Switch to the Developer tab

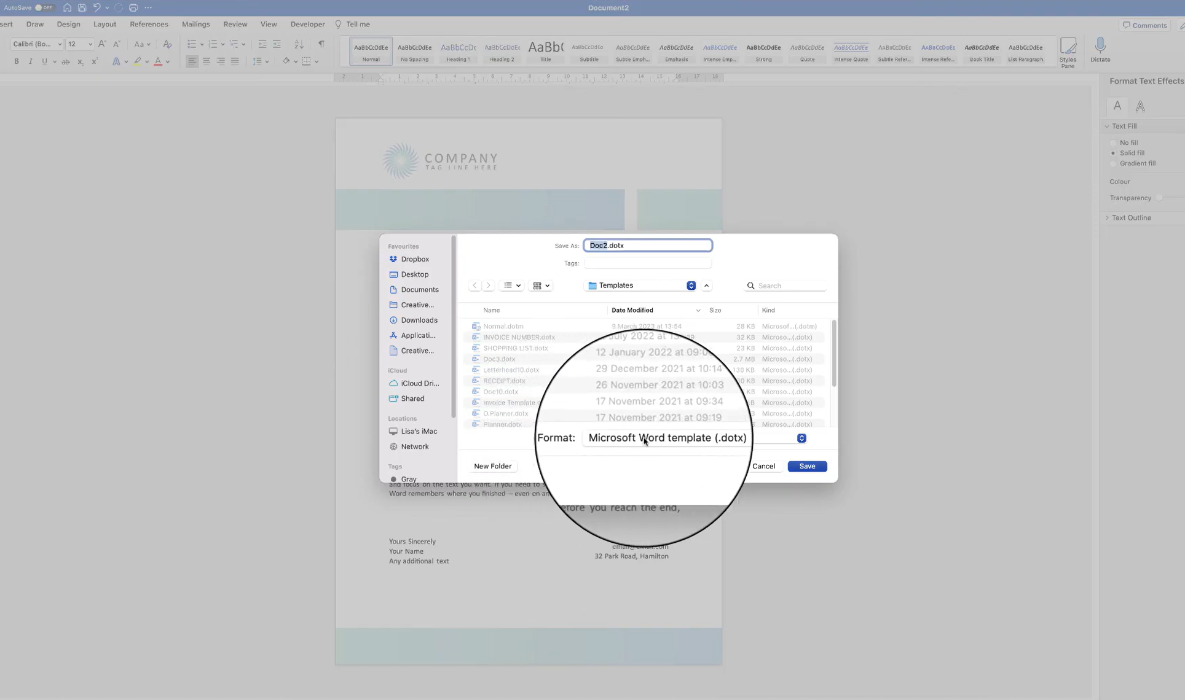click(307, 25)
